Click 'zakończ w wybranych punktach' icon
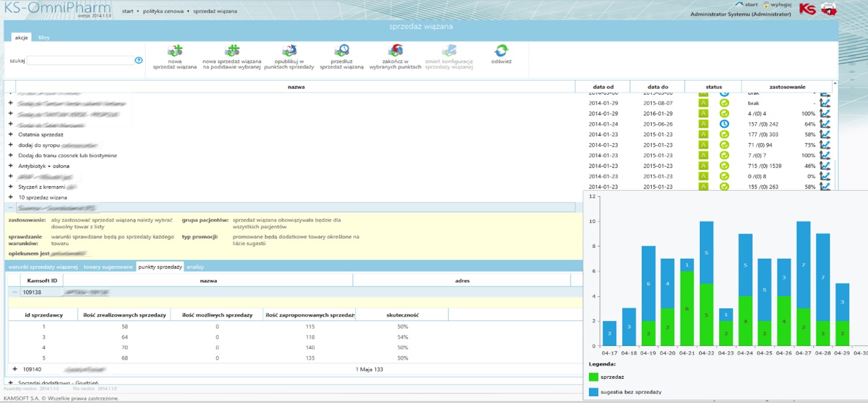 point(396,51)
